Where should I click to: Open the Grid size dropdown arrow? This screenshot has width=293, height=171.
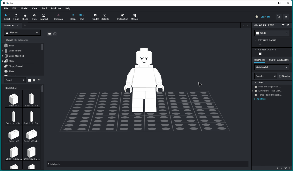tap(83, 15)
